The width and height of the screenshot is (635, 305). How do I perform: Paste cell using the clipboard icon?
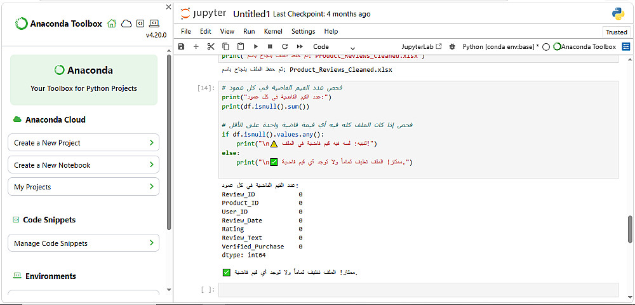pos(241,46)
